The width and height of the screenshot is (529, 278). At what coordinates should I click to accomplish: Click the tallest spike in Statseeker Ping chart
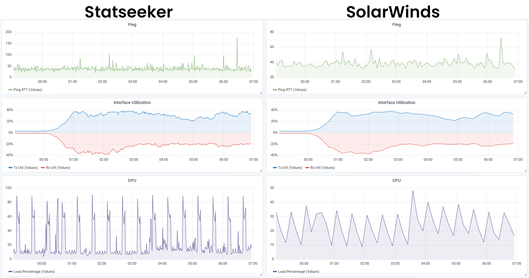237,38
